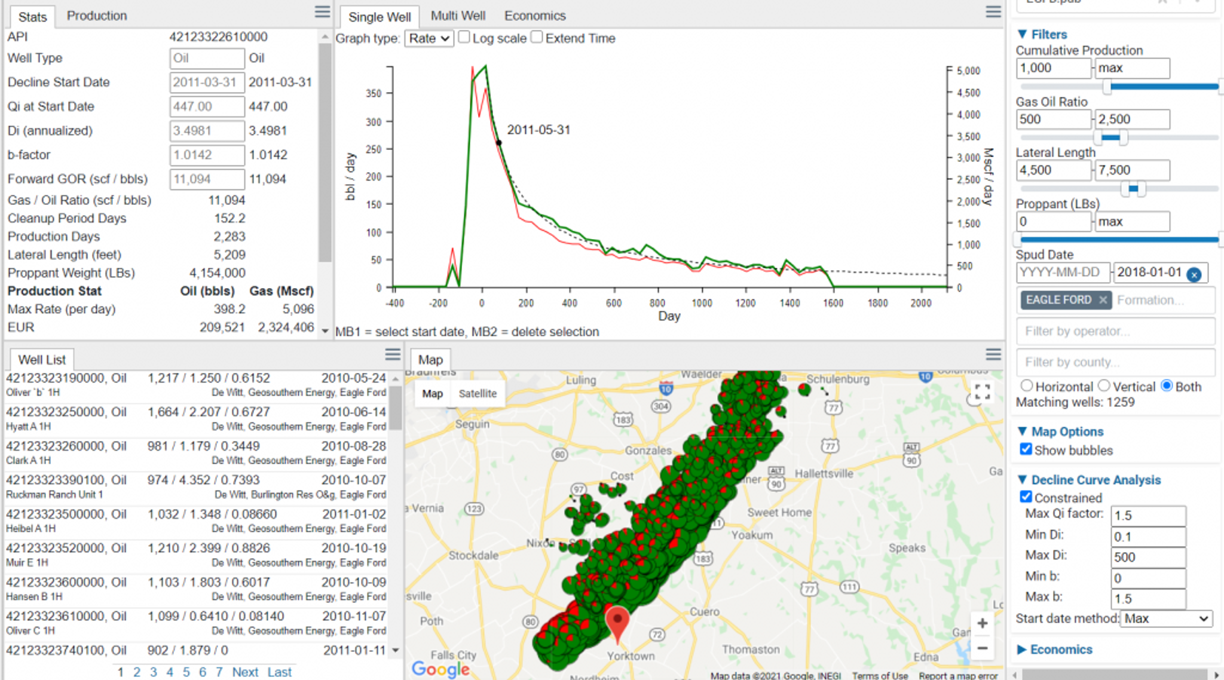Open the Start date method dropdown

[1166, 618]
